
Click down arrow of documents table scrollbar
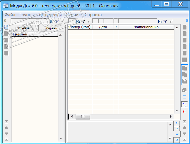coord(177,111)
